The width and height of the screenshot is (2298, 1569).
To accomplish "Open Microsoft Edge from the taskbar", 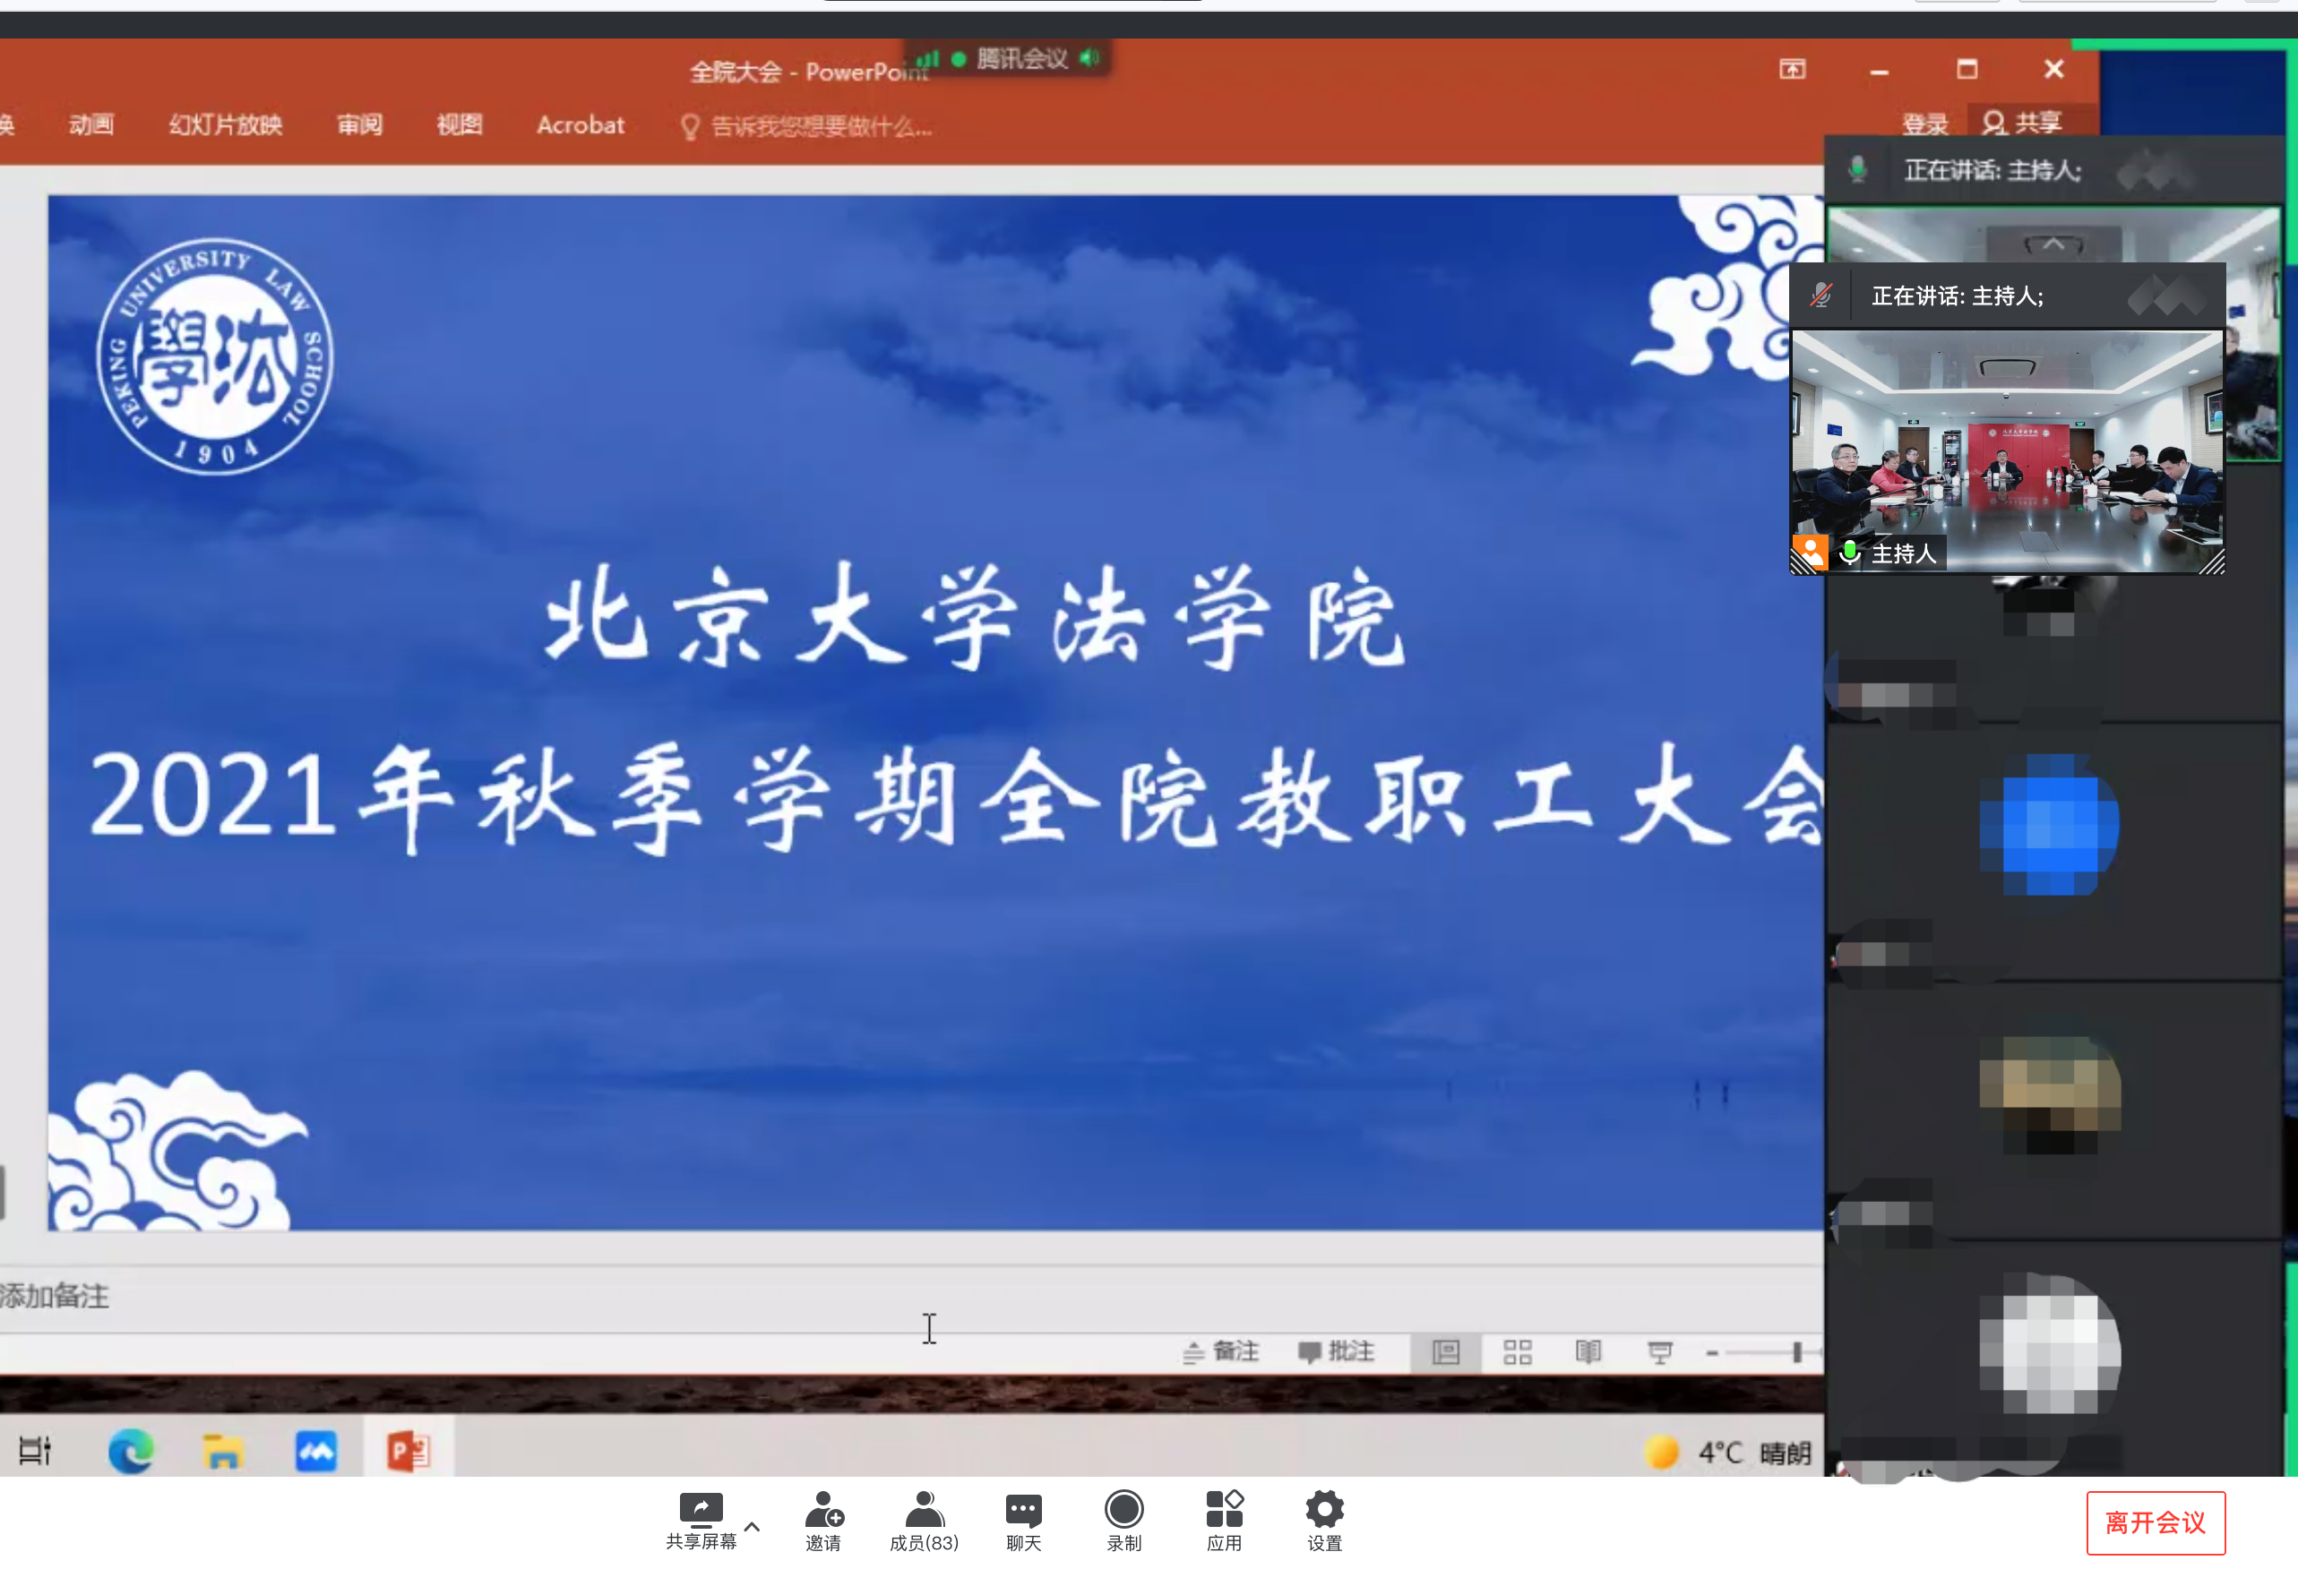I will tap(131, 1452).
